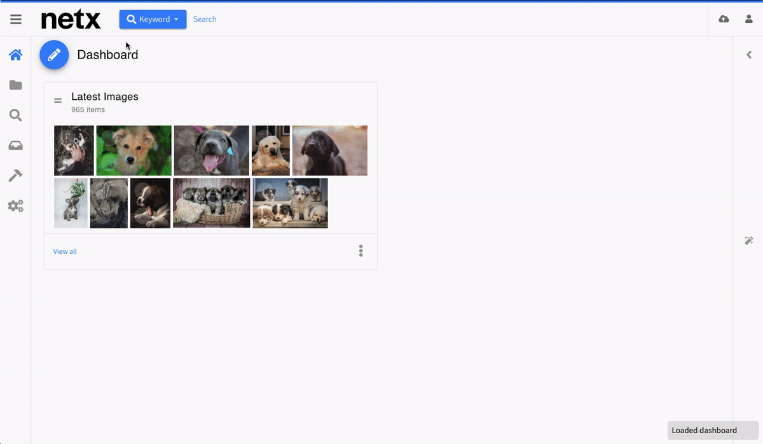
Task: Open the hamburger main menu
Action: [16, 19]
